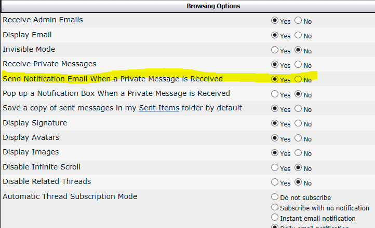The image size is (375, 228).
Task: Enable Invisible Mode by selecting Yes
Action: click(275, 50)
